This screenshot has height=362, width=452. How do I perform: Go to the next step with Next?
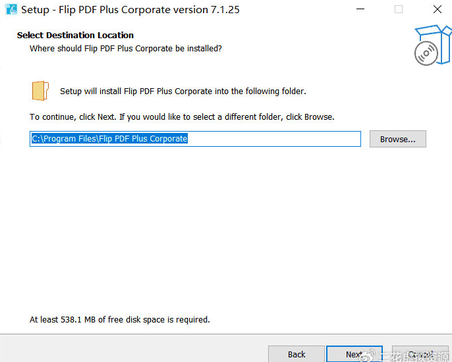(354, 354)
